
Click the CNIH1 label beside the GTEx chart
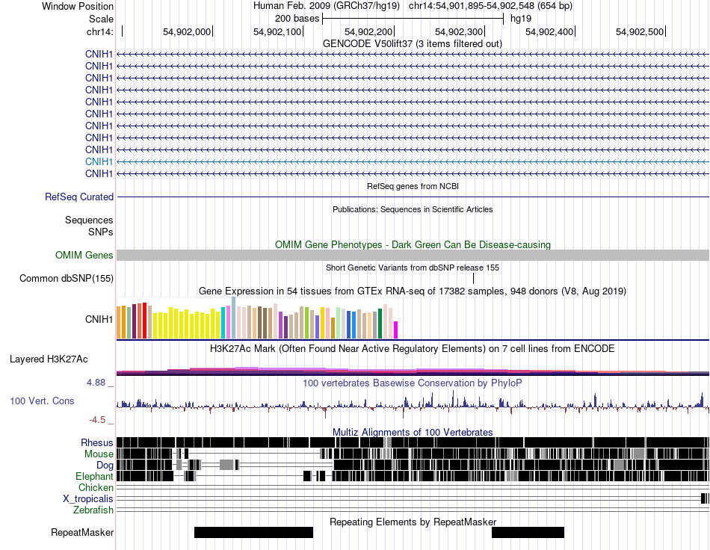click(99, 320)
